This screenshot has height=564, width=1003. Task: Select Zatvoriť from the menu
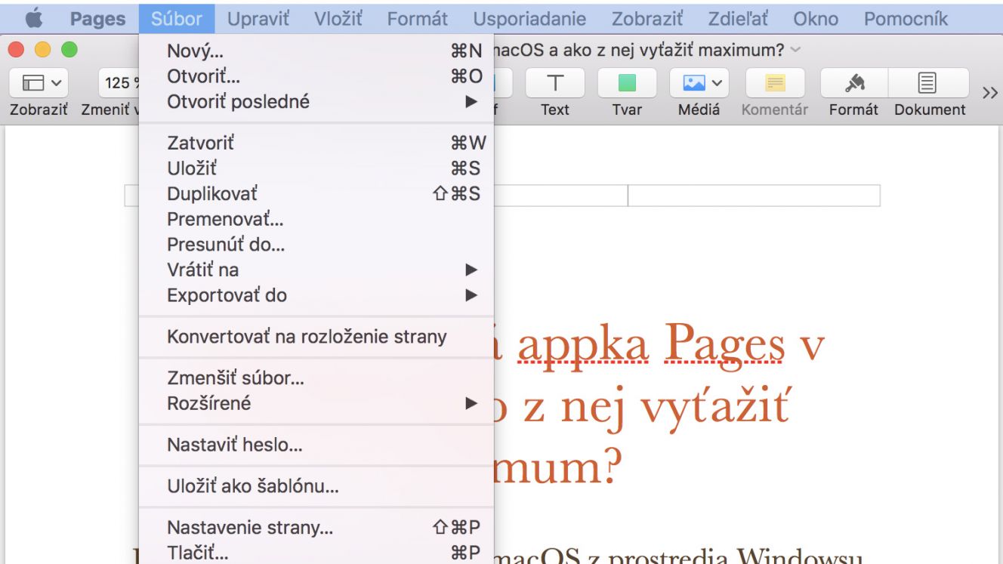pos(316,143)
